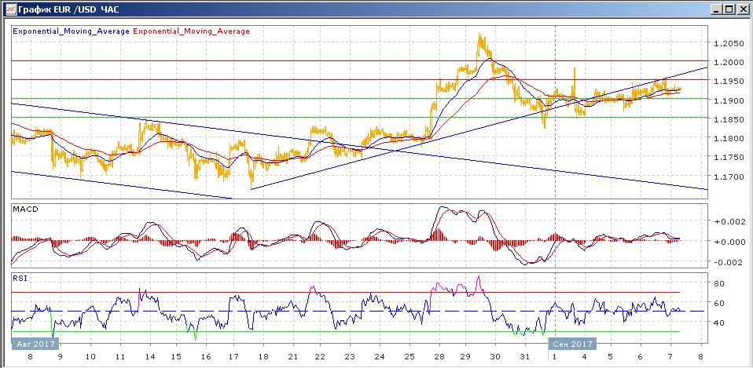753x368 pixels.
Task: Click date label 25 on time axis
Action: click(410, 357)
